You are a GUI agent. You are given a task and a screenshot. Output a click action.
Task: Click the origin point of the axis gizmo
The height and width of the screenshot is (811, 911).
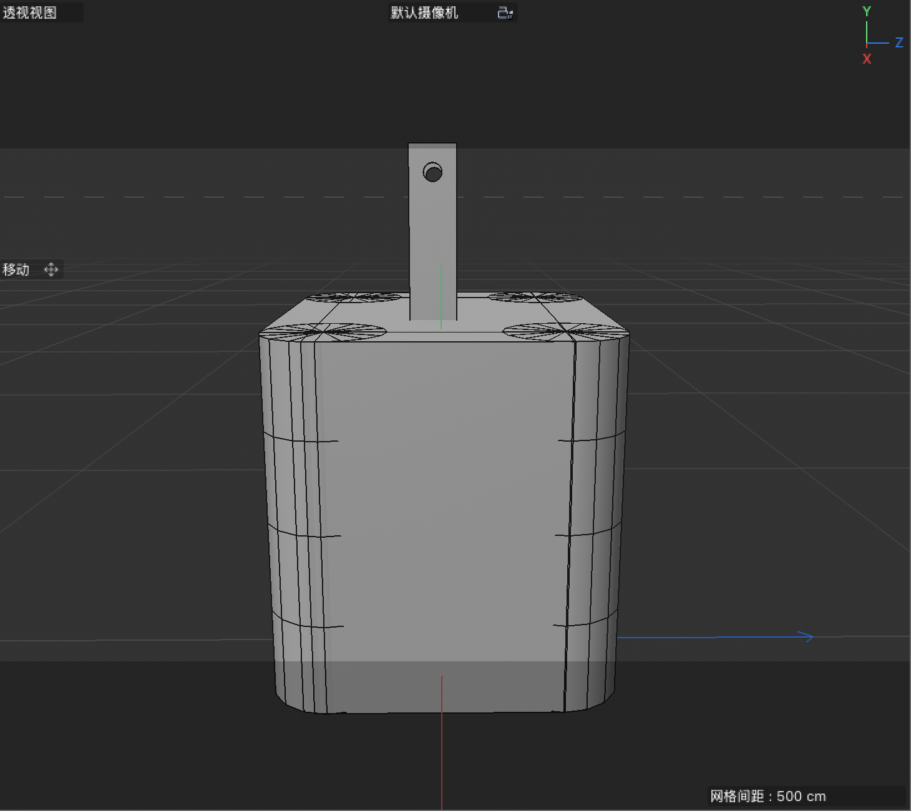868,42
